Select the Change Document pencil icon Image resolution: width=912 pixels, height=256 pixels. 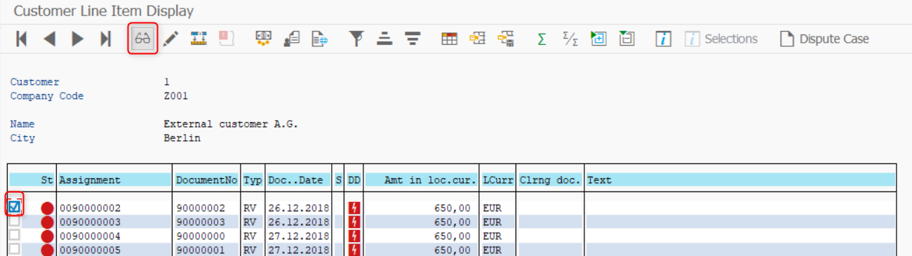point(170,39)
